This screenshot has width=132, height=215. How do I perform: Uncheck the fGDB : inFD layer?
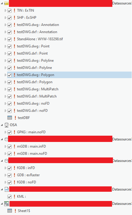[x=10, y=168]
